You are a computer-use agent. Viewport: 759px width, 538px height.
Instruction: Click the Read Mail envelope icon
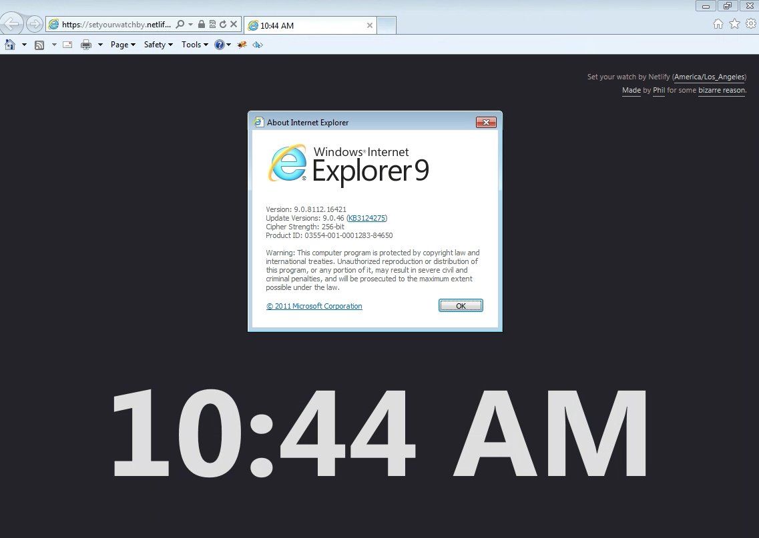pyautogui.click(x=68, y=45)
